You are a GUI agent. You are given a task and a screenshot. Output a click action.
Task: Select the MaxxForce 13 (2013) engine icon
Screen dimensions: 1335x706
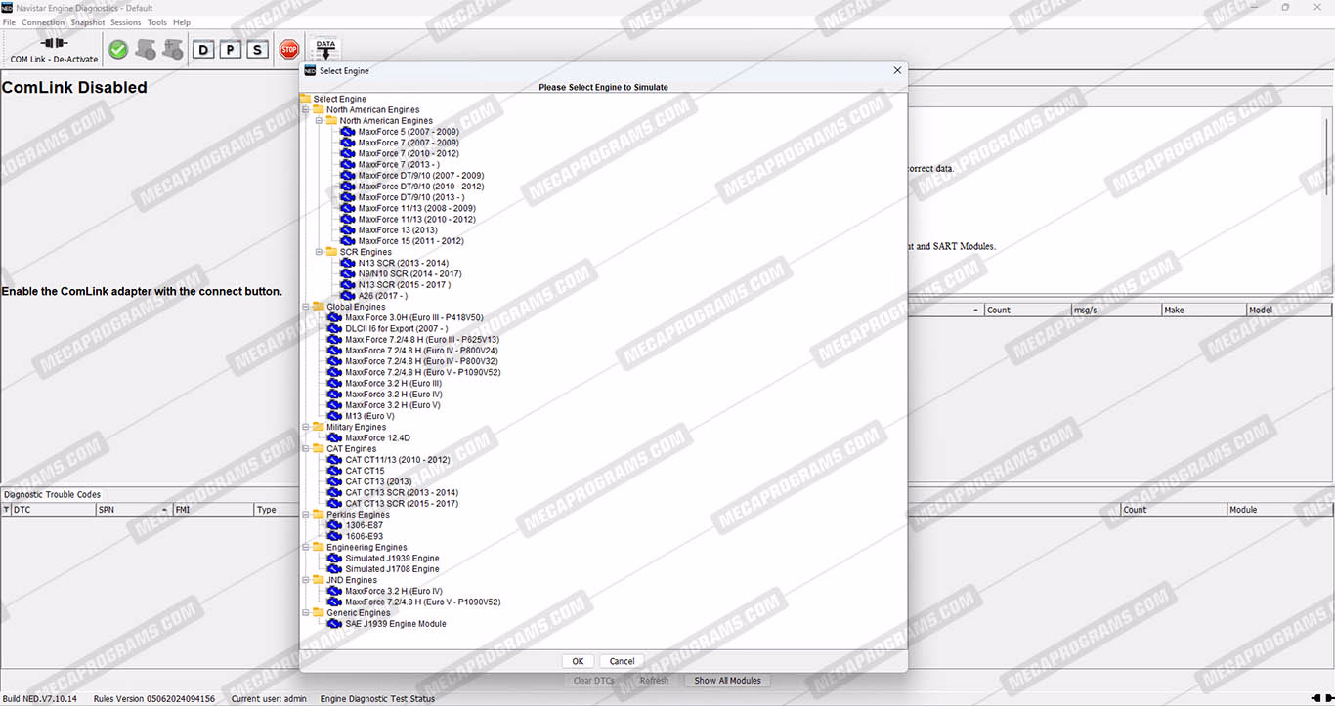[348, 230]
